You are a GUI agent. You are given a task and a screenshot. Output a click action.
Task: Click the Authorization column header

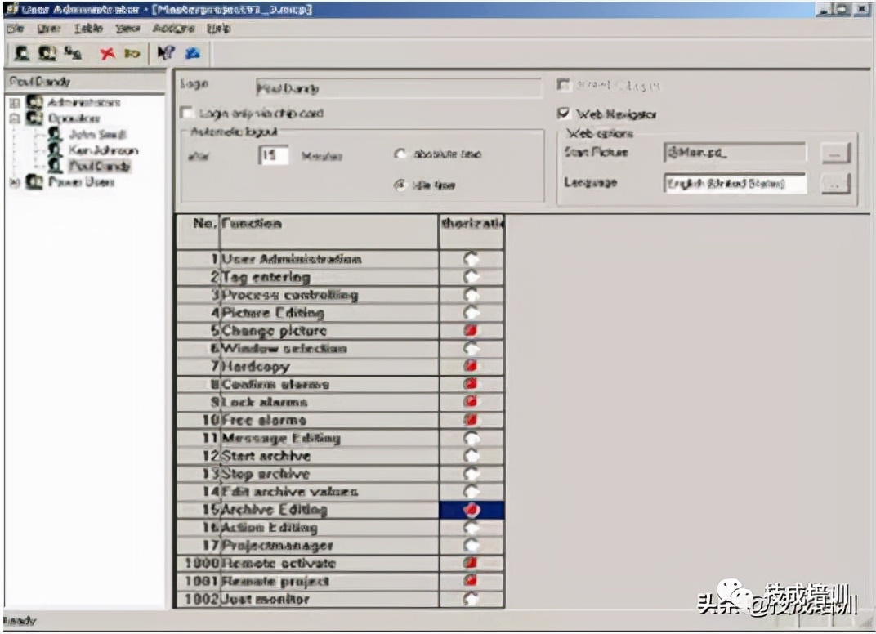click(x=472, y=232)
